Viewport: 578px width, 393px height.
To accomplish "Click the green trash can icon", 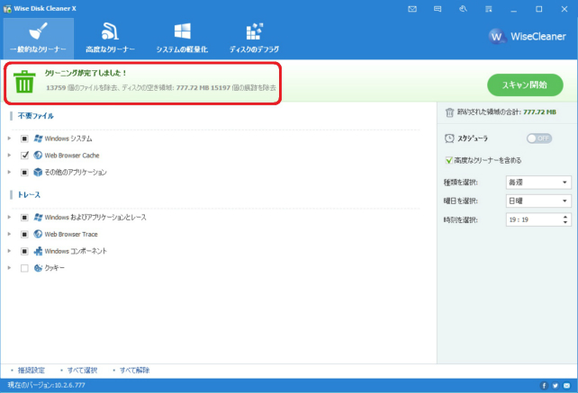I will 24,82.
